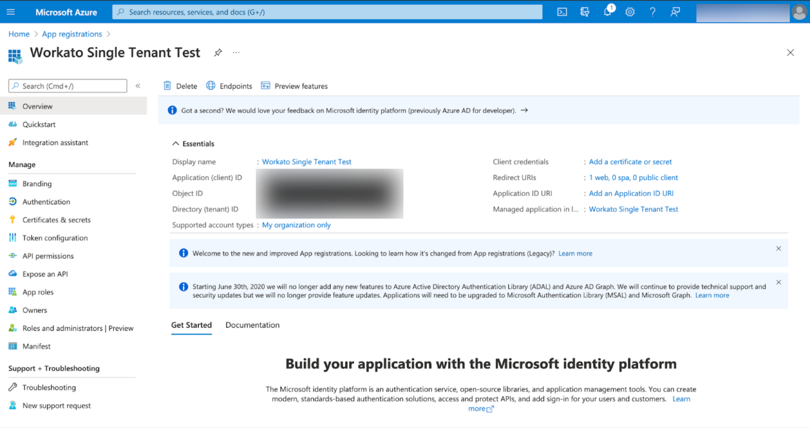Open the portal hamburger menu
The image size is (810, 429).
10,12
